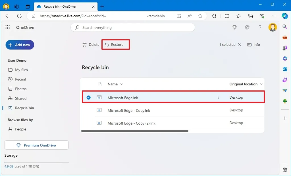Viewport: 291px width, 176px height.
Task: Clear the selection with the X icon
Action: pyautogui.click(x=240, y=45)
